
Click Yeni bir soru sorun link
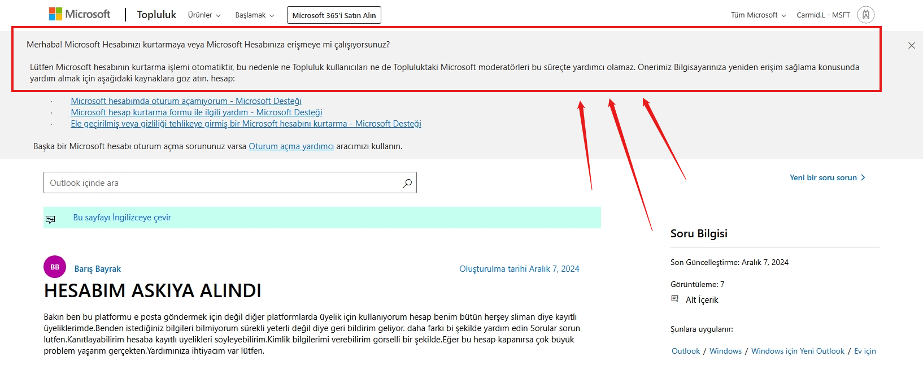827,177
